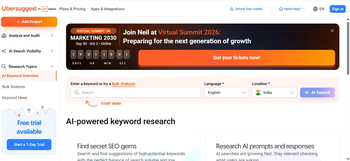The width and height of the screenshot is (350, 161).
Task: Click the magnifier icon for Research Topics
Action: tap(4, 67)
